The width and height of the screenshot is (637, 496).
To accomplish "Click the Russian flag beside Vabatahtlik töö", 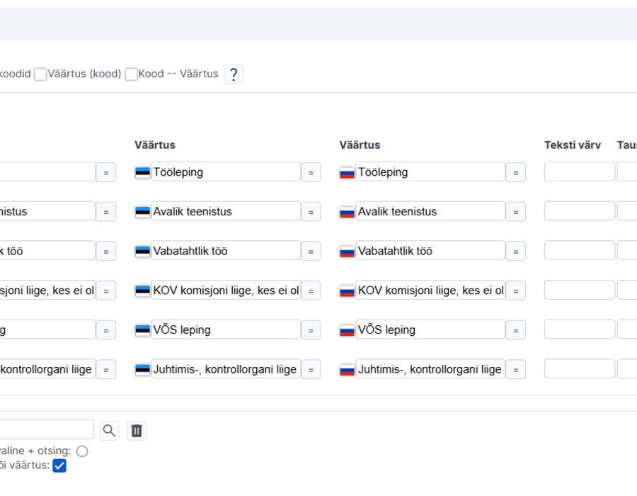I will [348, 252].
